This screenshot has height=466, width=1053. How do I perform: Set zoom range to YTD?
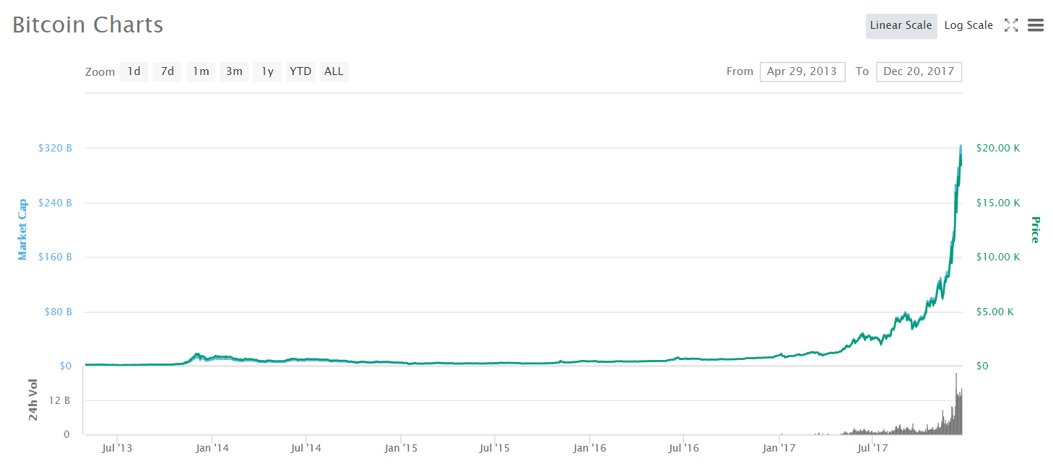(300, 71)
